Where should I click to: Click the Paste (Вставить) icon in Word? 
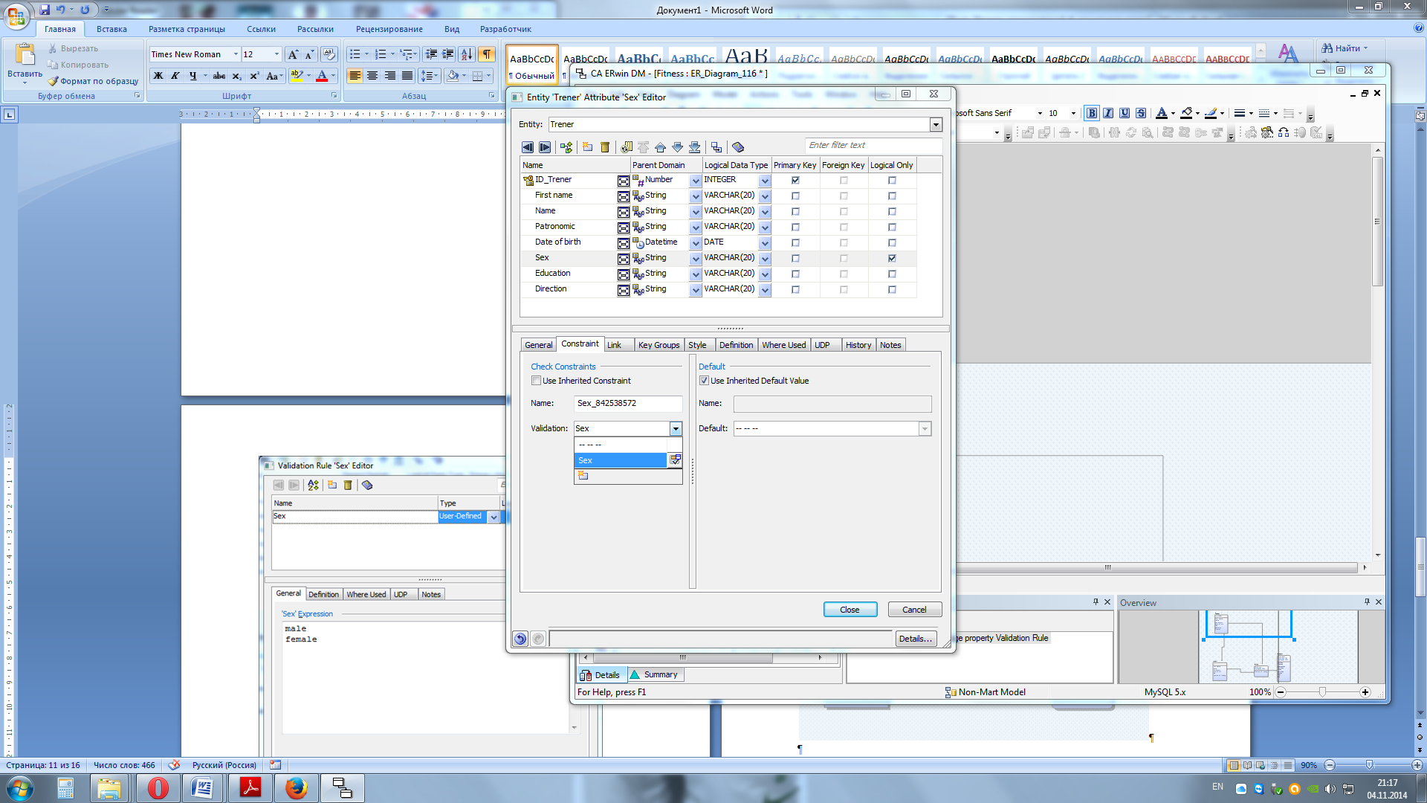coord(25,56)
